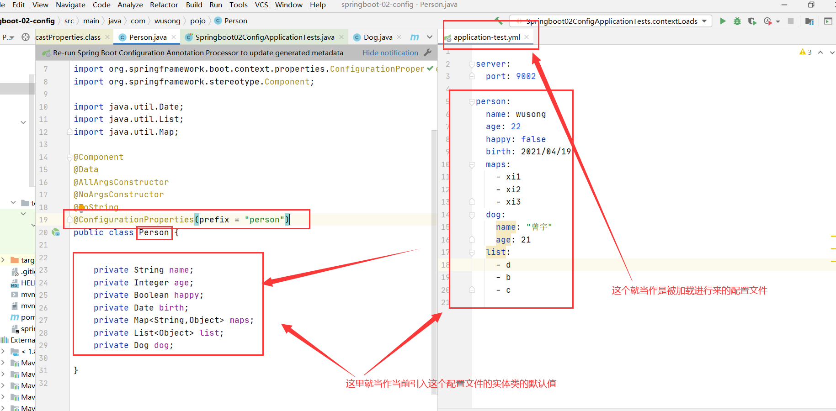
Task: Select External Libraries tree node
Action: 18,340
